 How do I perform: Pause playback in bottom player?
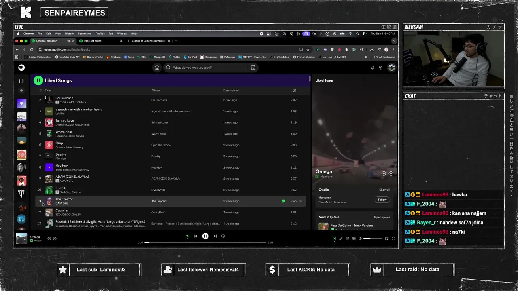coord(205,236)
